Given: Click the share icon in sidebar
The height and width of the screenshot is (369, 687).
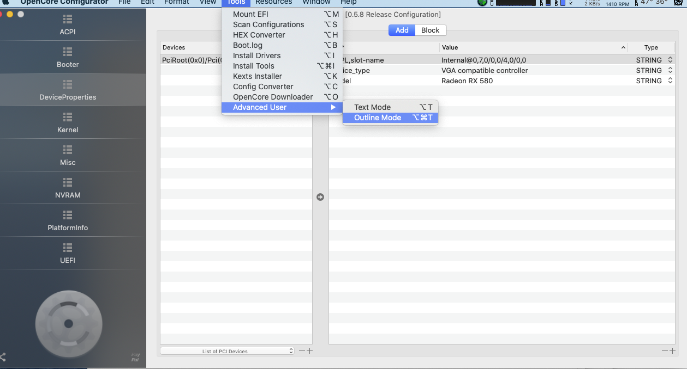Looking at the screenshot, I should point(3,357).
